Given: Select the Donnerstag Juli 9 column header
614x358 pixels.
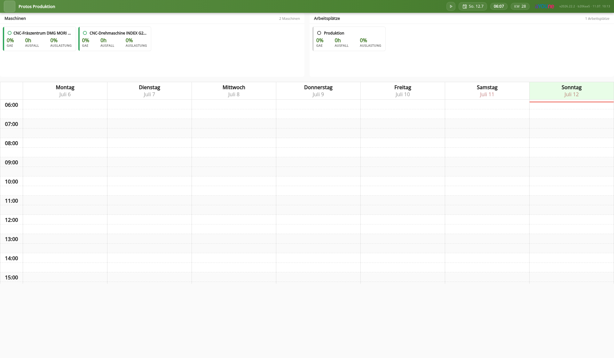Looking at the screenshot, I should pyautogui.click(x=318, y=91).
